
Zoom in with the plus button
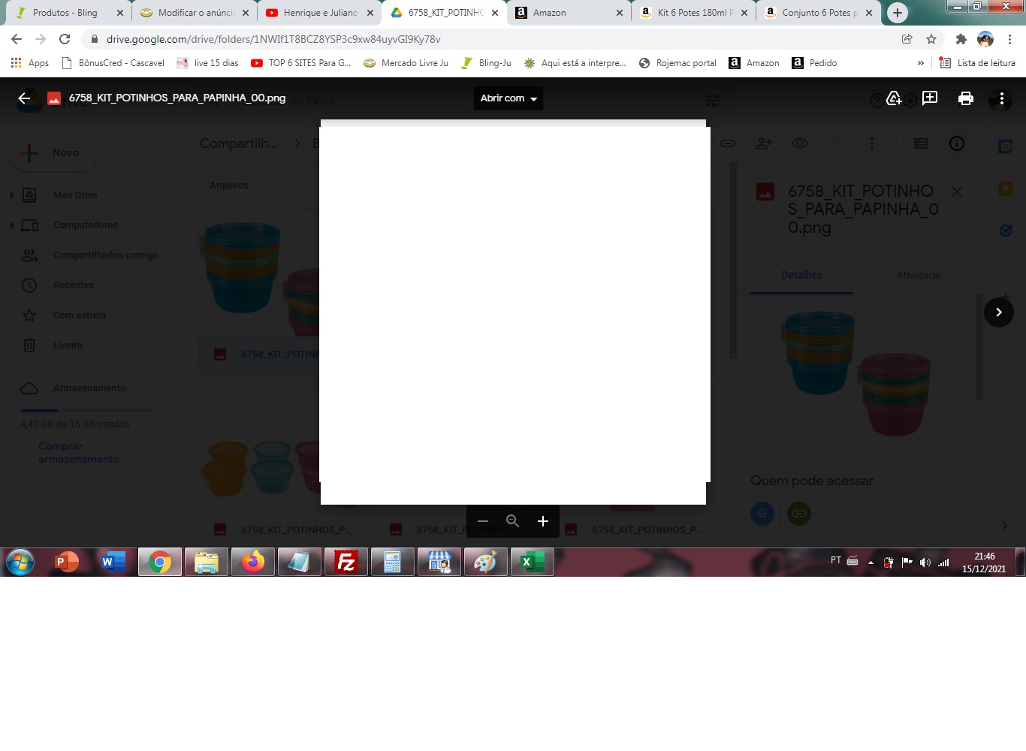click(543, 521)
